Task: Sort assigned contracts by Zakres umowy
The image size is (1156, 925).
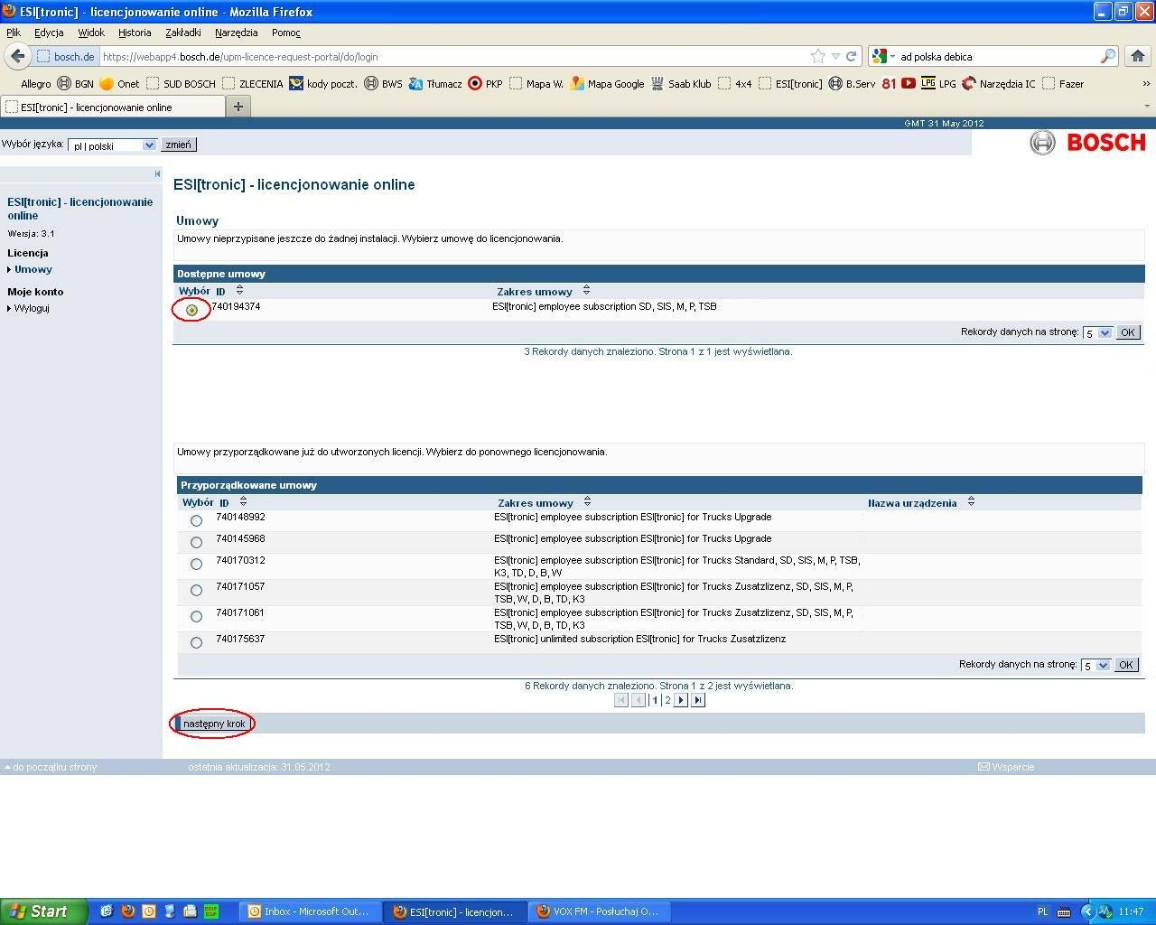Action: 587,501
